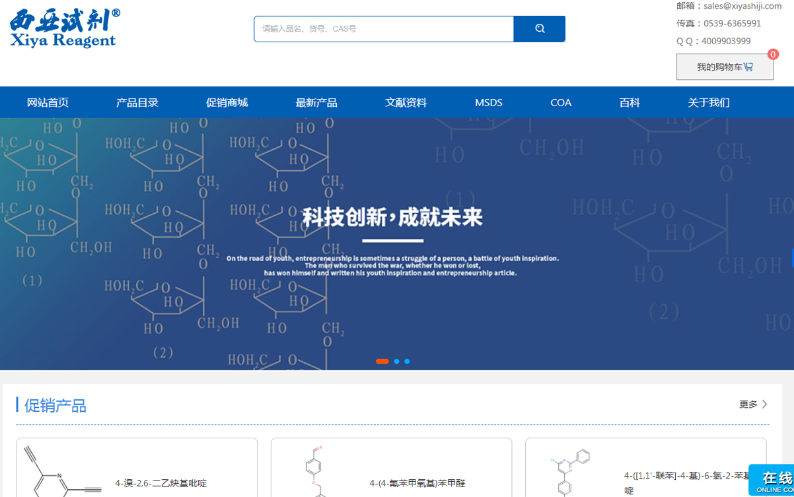Focus the product name/CAS search field
This screenshot has width=794, height=497.
pos(383,29)
